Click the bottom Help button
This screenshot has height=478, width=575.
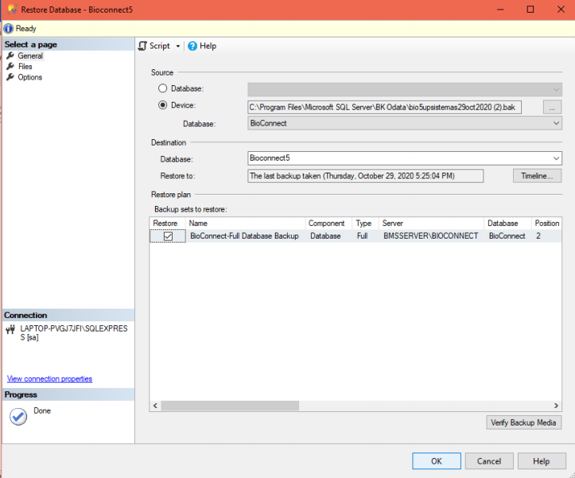(542, 461)
